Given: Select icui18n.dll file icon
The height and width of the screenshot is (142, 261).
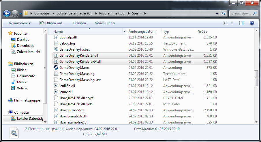Looking at the screenshot, I should click(56, 86).
